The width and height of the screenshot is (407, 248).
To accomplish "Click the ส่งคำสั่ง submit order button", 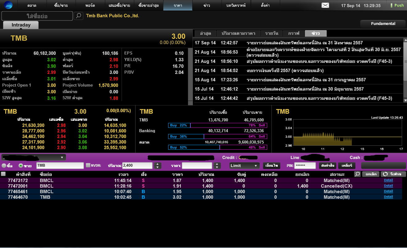I will coord(327,166).
